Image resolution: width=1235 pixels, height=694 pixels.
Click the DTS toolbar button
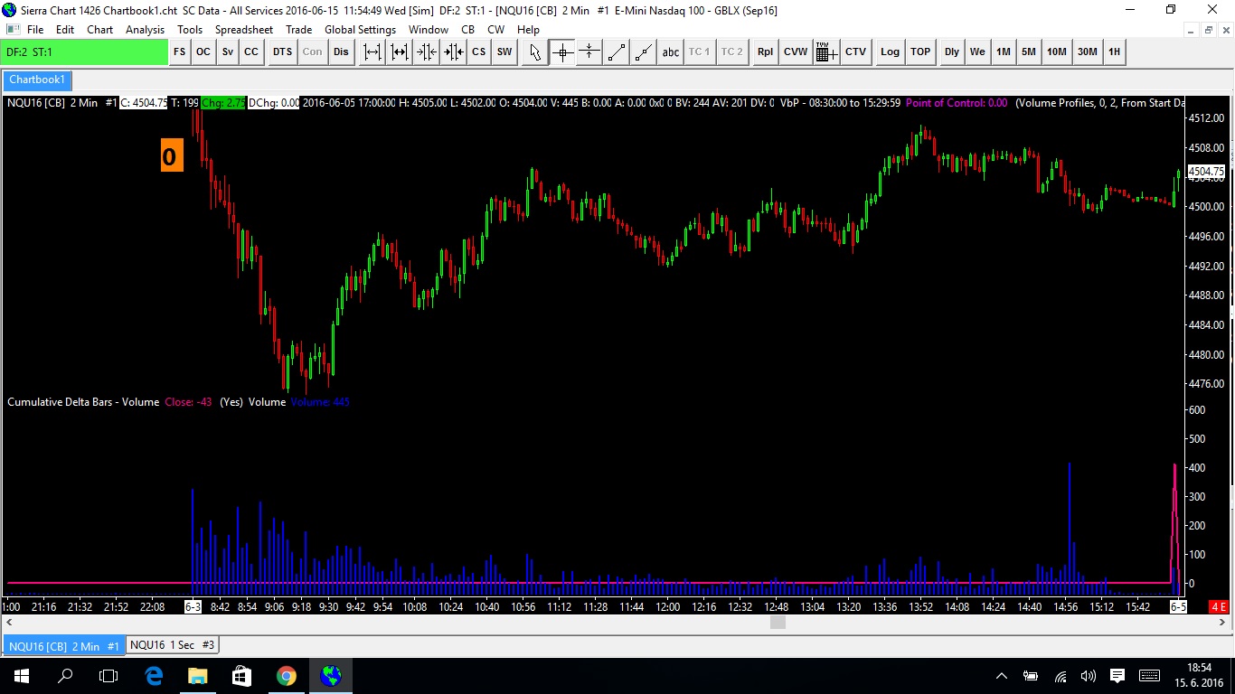[x=283, y=52]
